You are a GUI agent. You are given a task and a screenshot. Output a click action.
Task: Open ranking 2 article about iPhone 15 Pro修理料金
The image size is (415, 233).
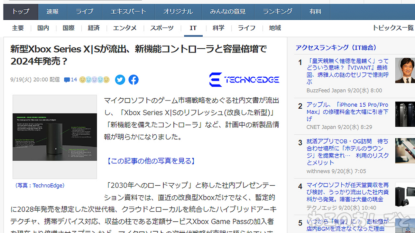coord(348,111)
